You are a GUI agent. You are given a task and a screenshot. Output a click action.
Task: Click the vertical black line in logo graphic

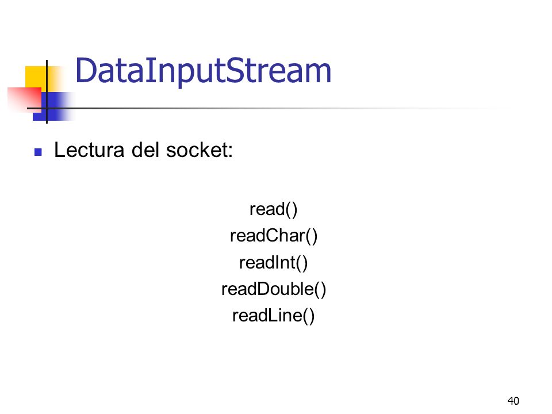[47, 91]
